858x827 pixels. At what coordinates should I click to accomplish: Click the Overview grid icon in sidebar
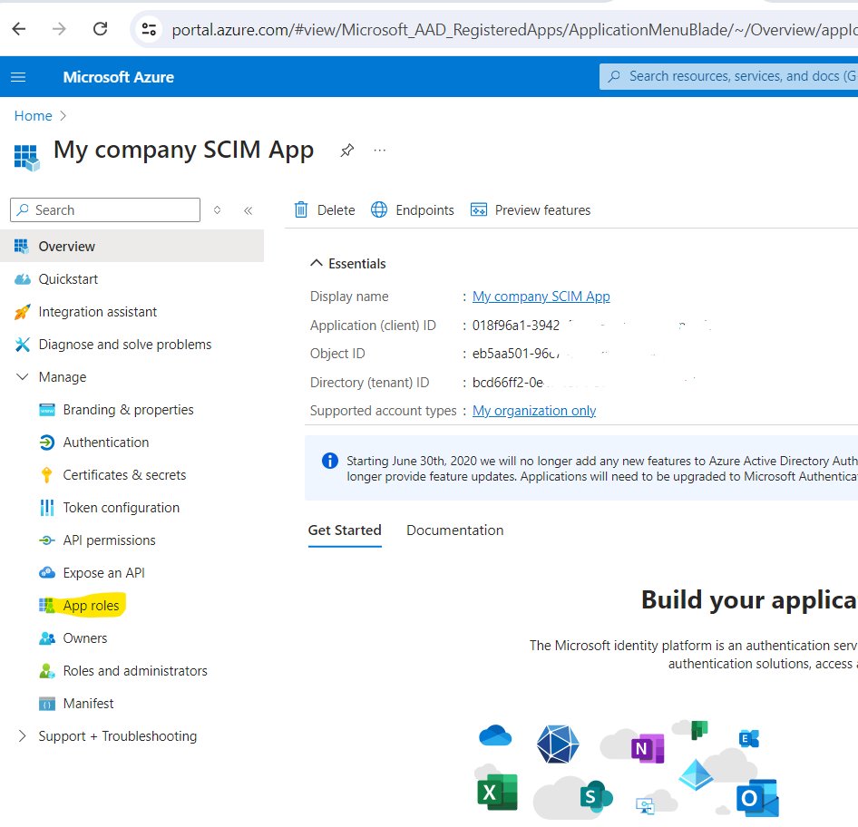[22, 246]
